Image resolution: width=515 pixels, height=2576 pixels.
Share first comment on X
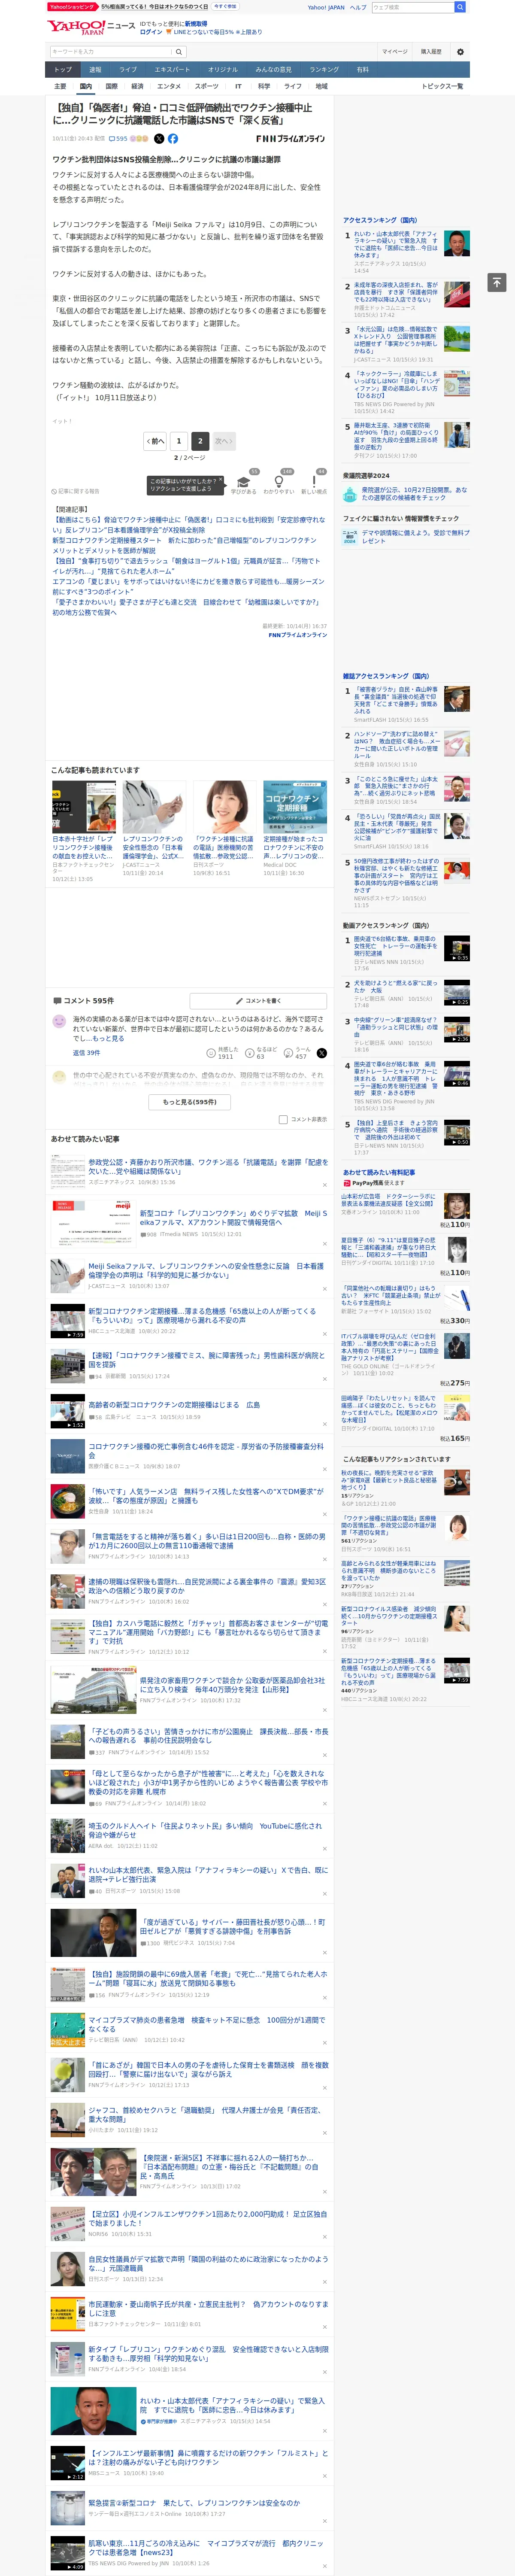[322, 1053]
